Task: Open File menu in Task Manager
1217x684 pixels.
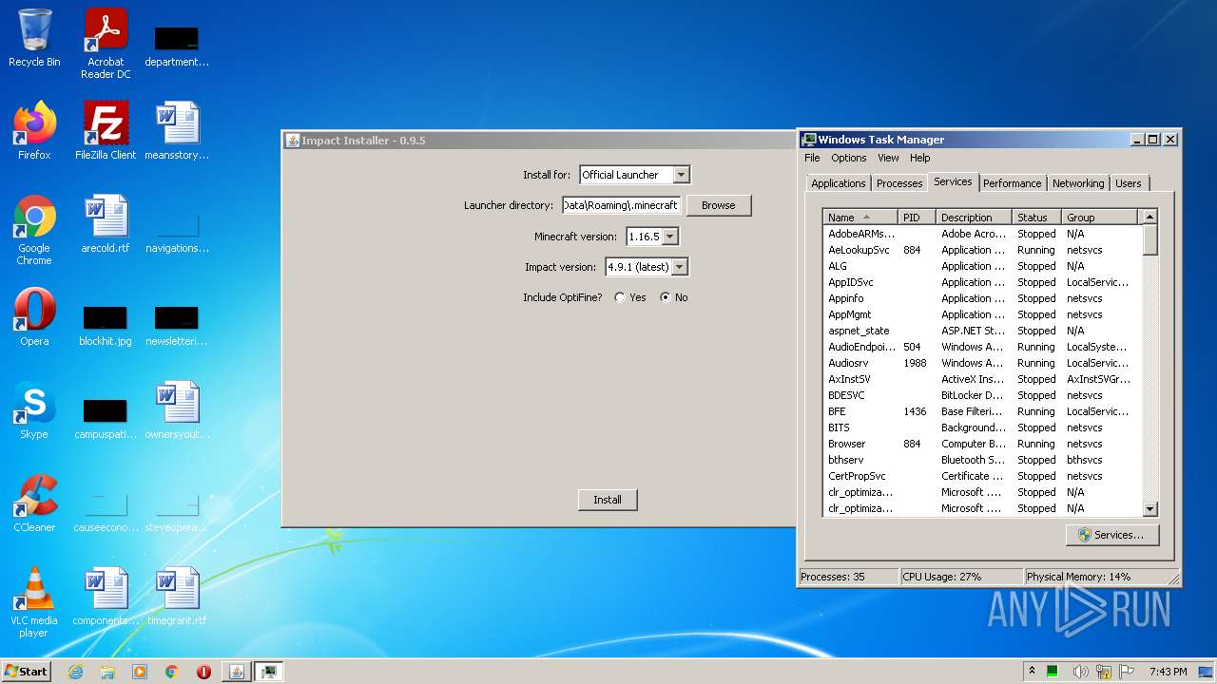Action: point(812,158)
